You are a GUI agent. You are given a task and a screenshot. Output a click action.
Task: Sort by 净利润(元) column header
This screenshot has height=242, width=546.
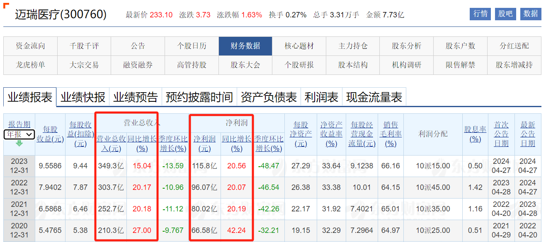[x=205, y=143]
